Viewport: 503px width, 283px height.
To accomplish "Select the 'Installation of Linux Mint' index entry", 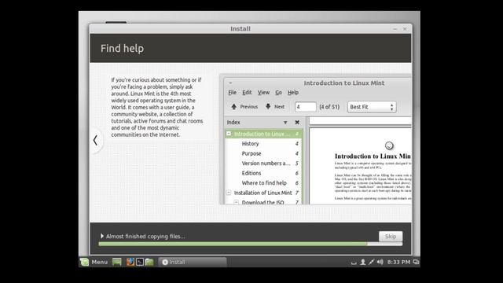I will (263, 193).
